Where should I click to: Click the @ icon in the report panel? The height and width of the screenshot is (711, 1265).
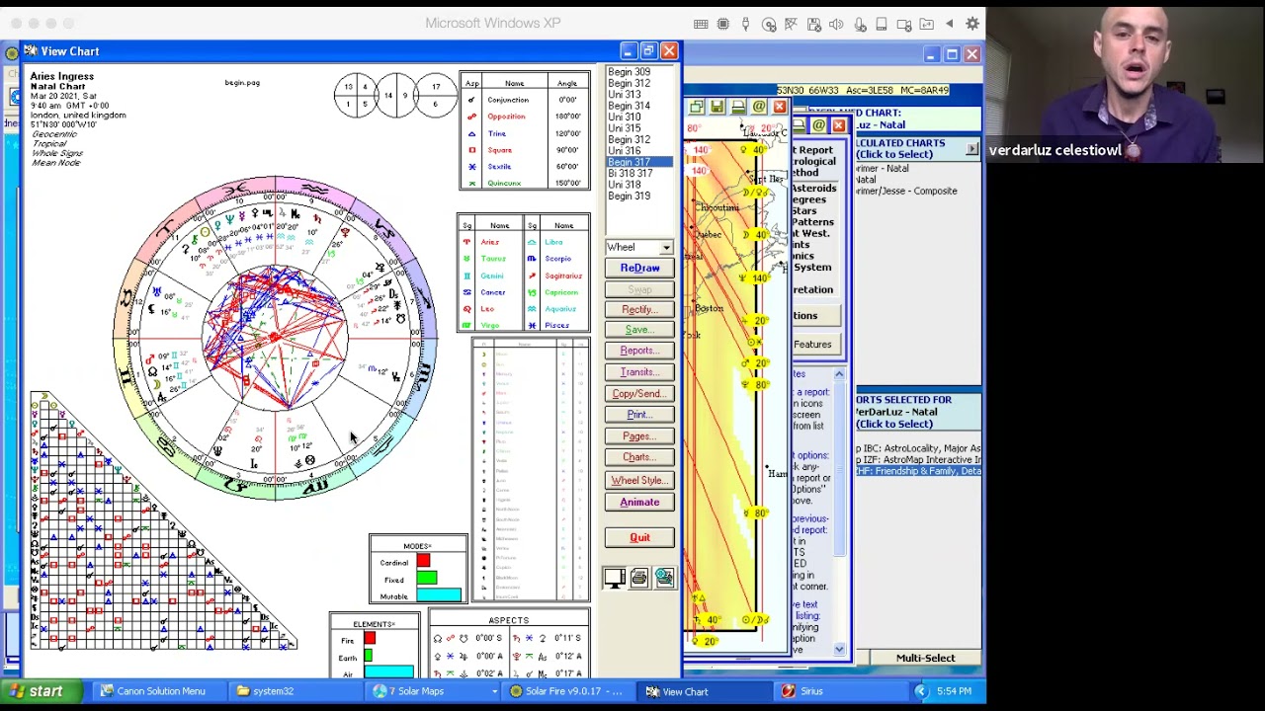pos(818,125)
